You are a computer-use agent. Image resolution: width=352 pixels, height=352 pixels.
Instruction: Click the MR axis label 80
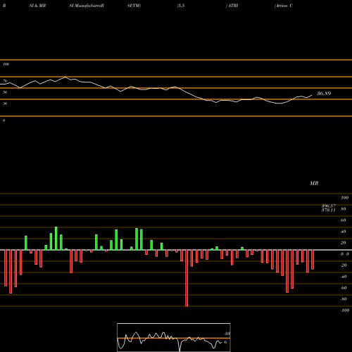coord(344,209)
